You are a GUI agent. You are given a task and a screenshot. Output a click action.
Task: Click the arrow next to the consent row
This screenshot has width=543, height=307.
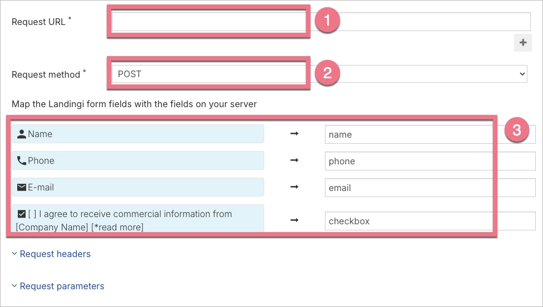coord(294,220)
